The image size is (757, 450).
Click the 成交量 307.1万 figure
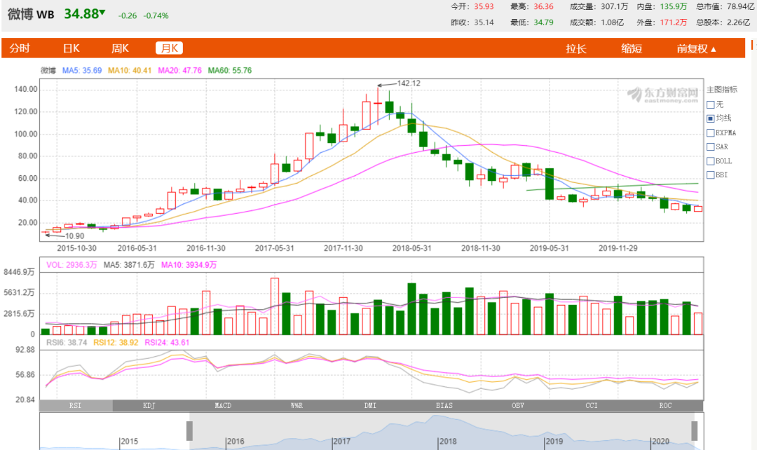point(599,7)
